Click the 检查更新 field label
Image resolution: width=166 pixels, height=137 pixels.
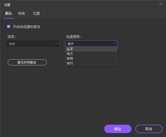pos(74,37)
